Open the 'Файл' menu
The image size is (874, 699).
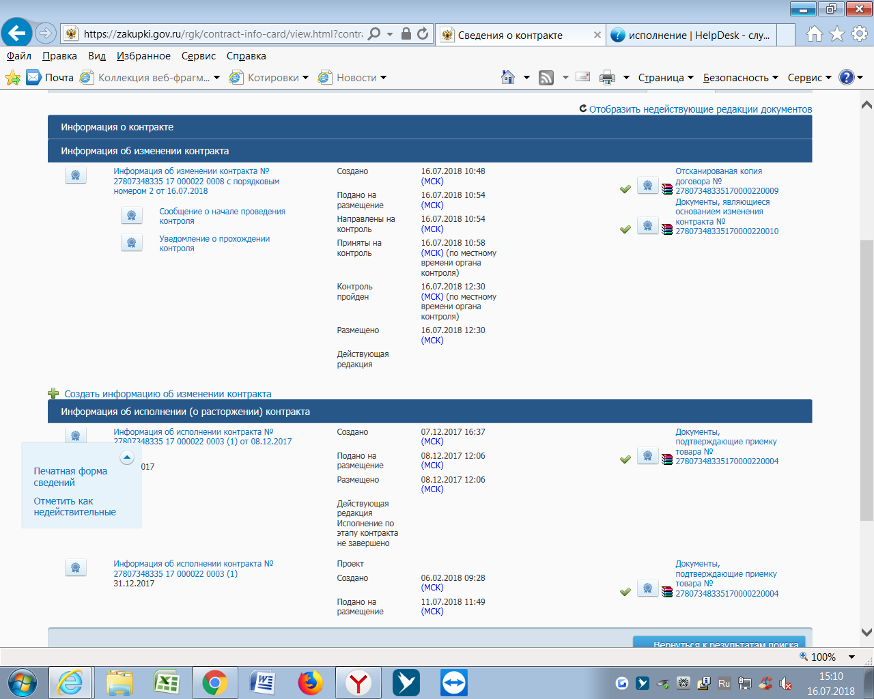19,56
